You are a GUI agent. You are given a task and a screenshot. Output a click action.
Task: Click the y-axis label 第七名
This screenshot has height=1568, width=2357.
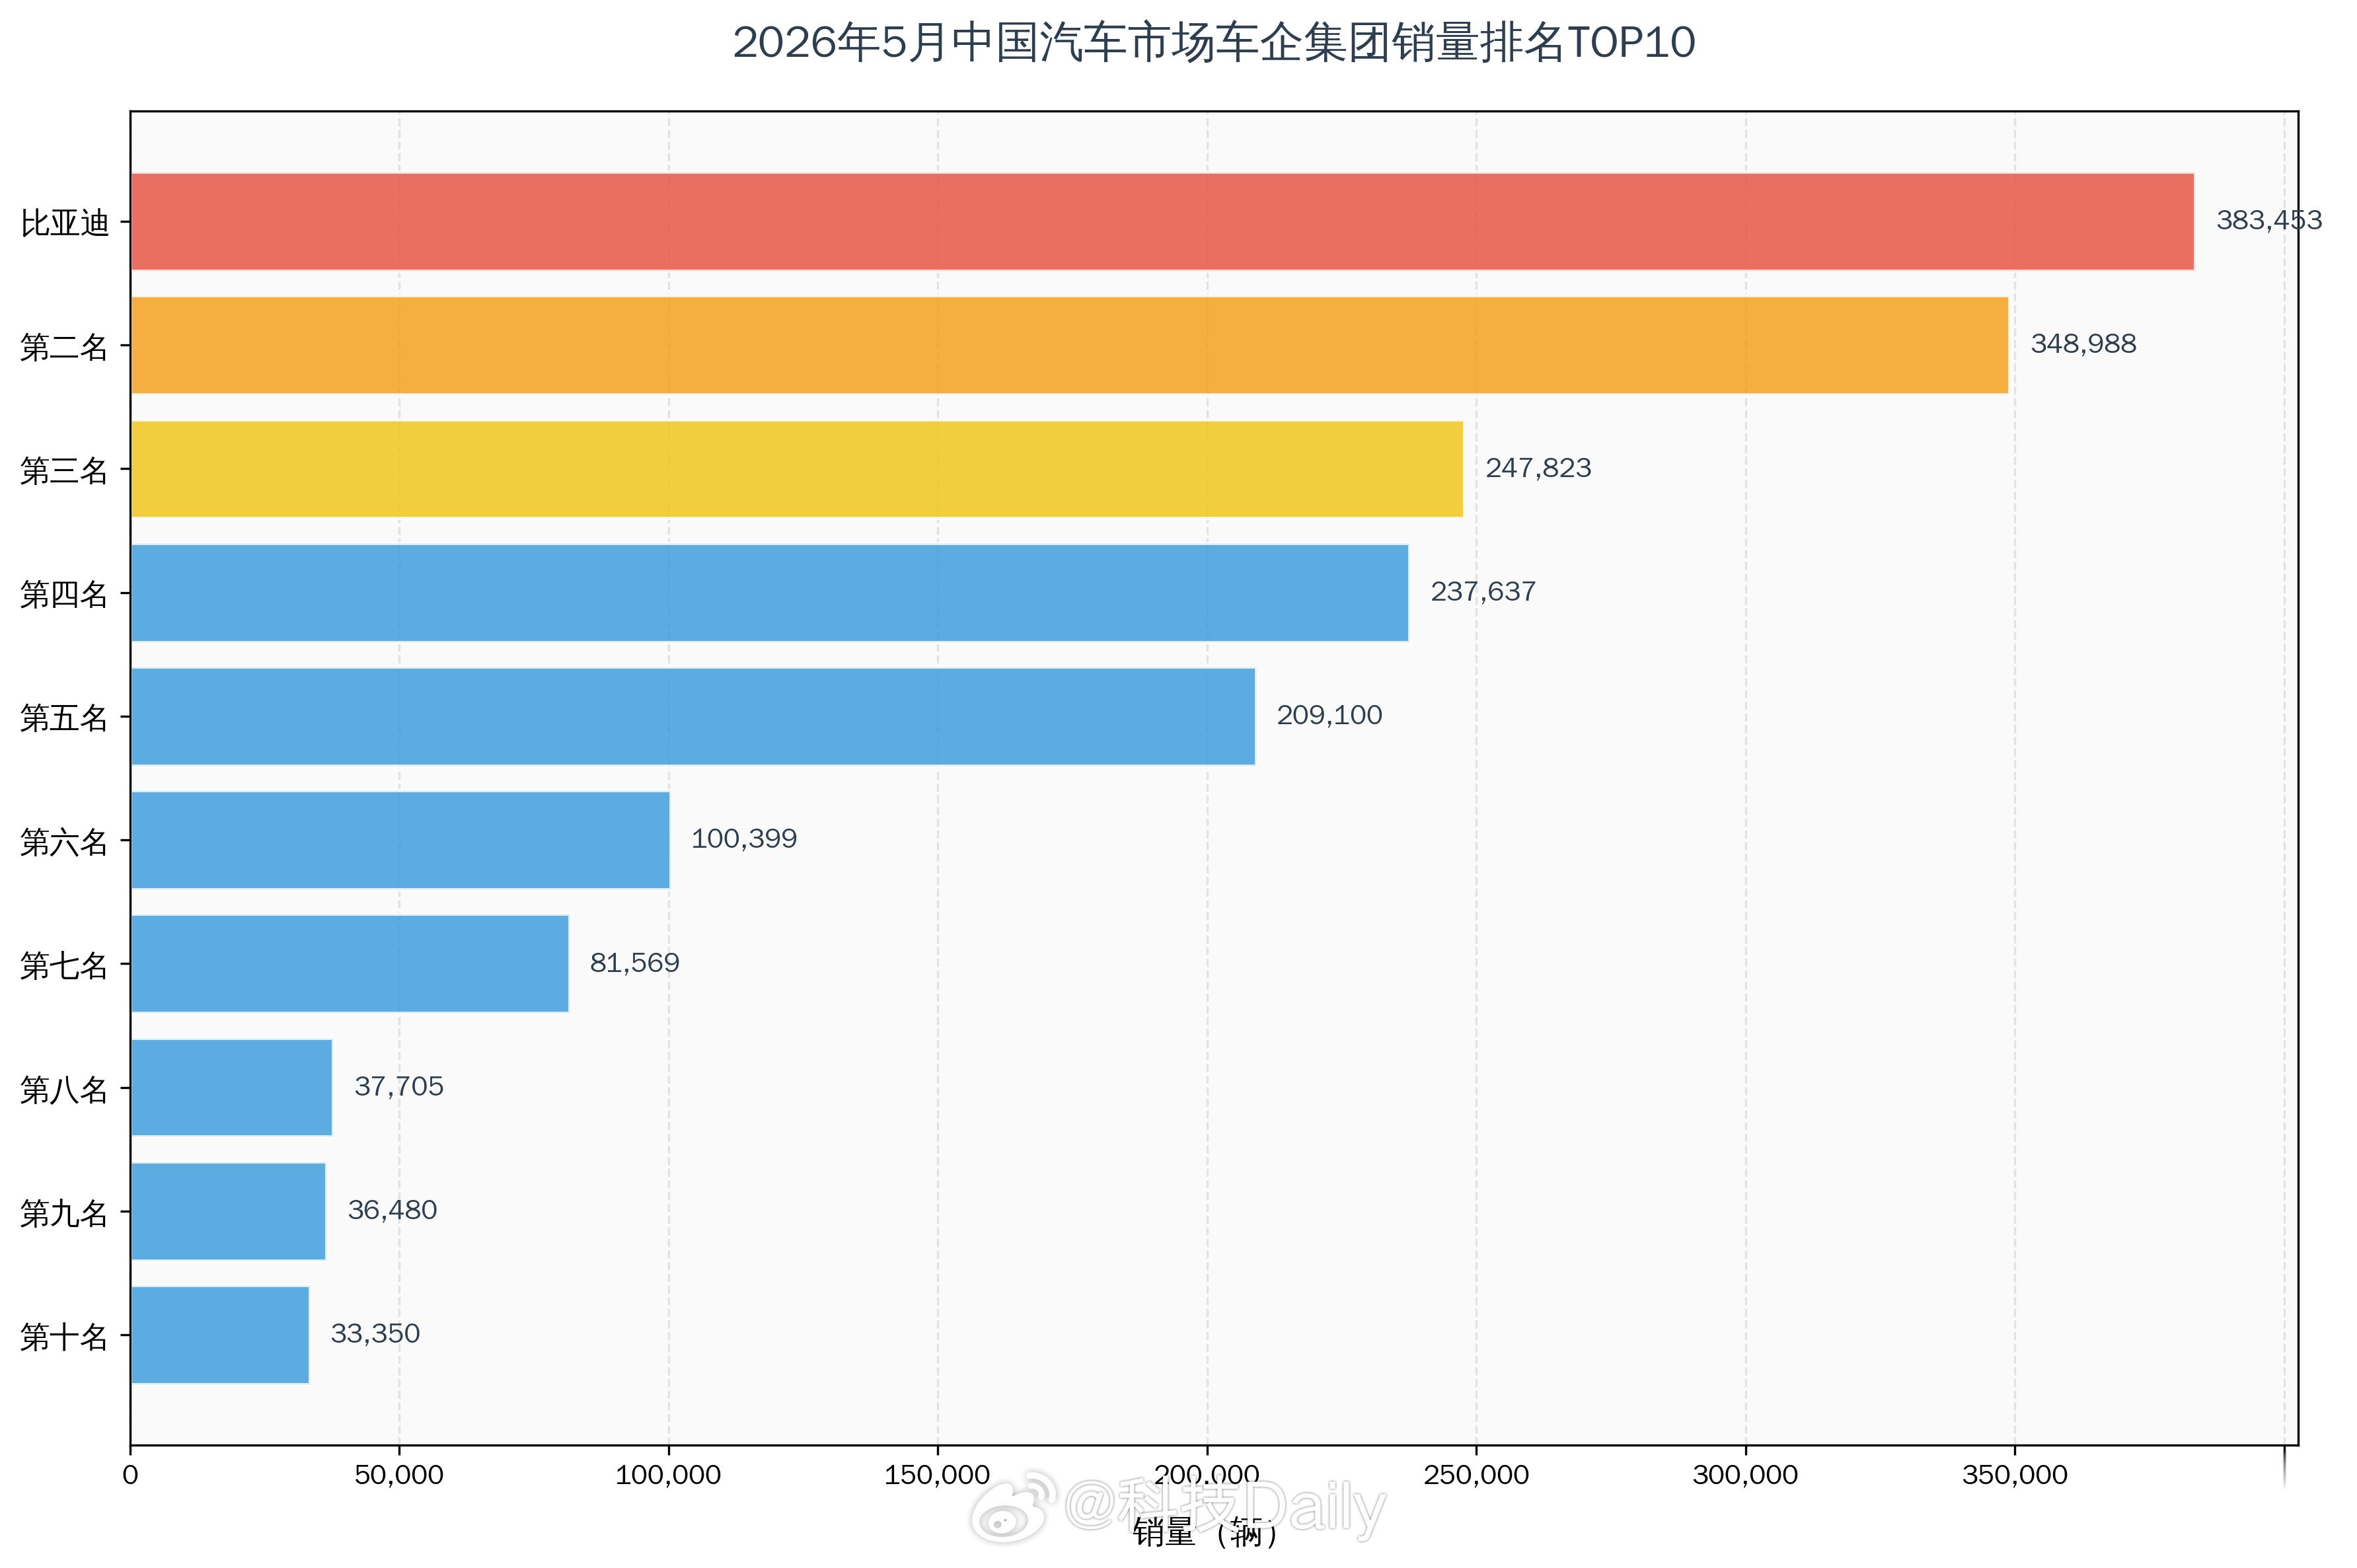[64, 966]
